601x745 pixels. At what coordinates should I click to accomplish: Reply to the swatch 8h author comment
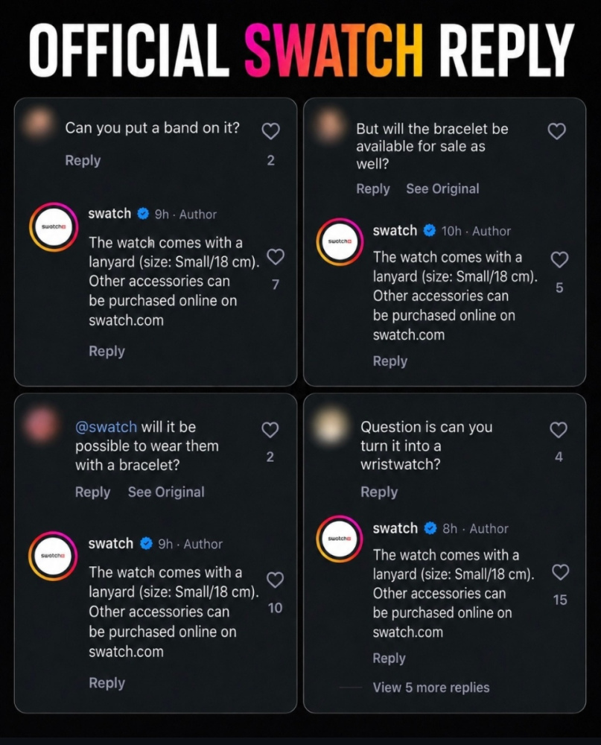(389, 658)
